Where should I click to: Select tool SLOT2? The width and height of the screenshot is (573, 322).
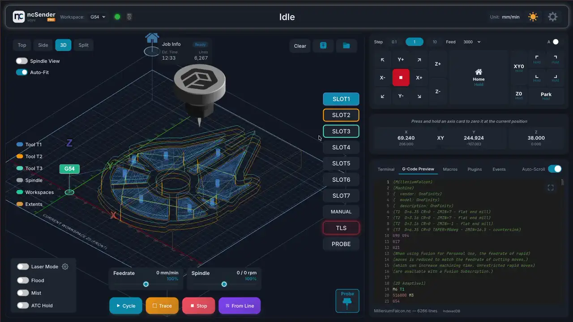click(341, 115)
